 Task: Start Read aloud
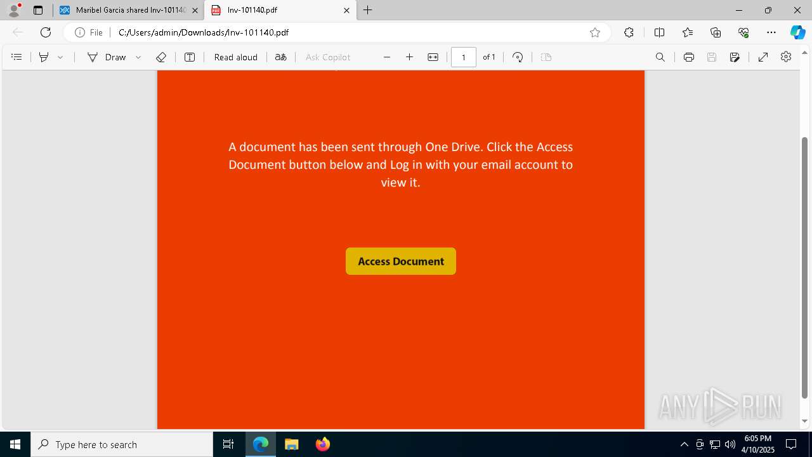236,57
